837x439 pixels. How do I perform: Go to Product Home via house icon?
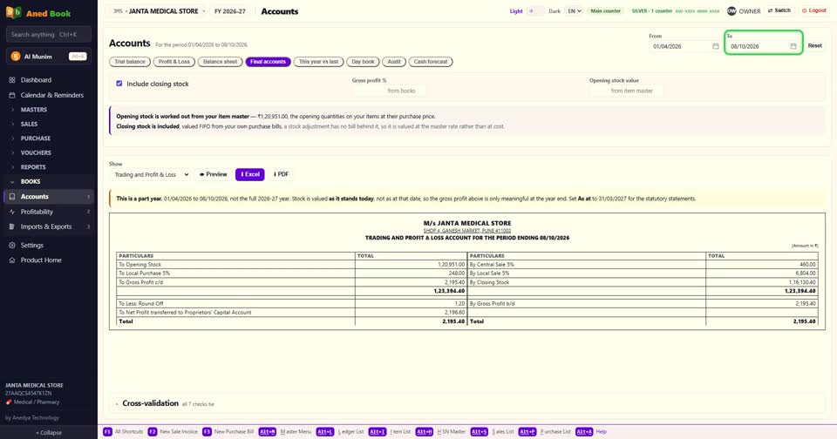tap(11, 260)
